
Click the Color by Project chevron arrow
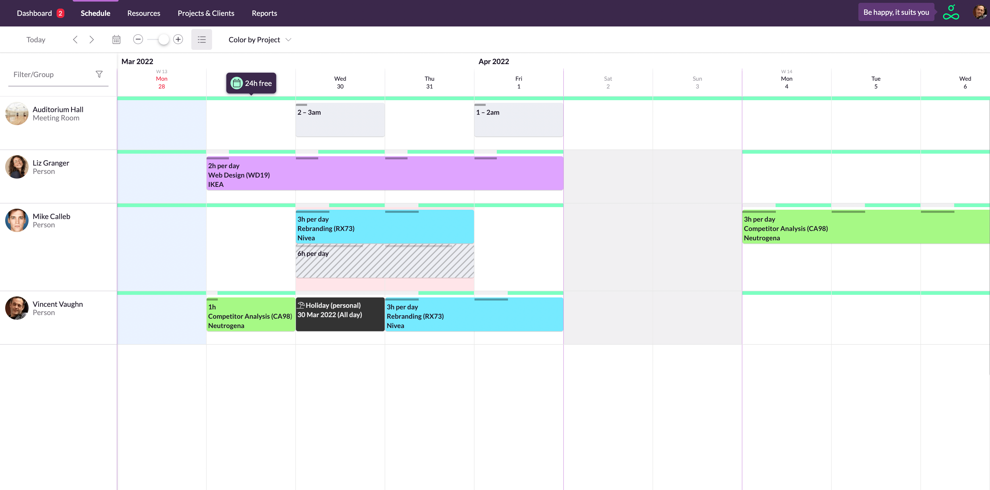click(x=289, y=40)
